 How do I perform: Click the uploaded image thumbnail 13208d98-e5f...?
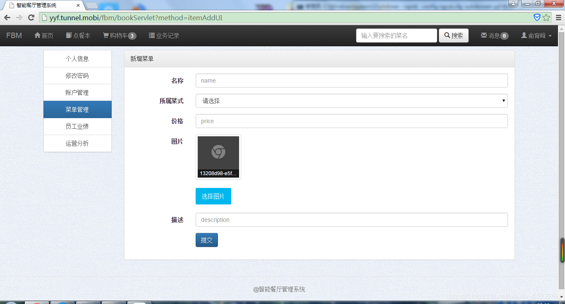[218, 157]
